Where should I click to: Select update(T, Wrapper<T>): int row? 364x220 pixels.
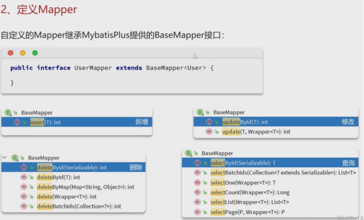click(276, 132)
